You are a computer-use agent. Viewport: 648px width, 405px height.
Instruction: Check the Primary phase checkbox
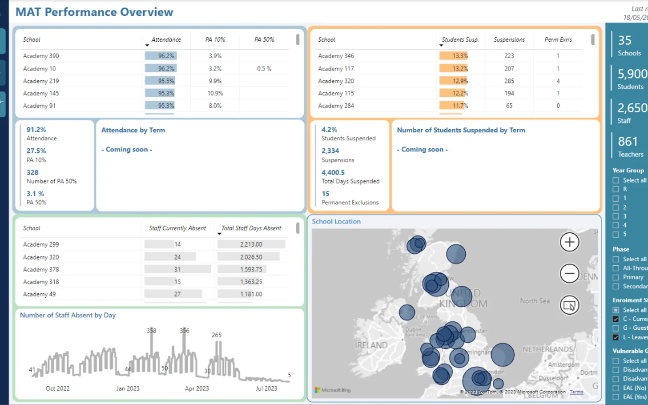point(616,277)
